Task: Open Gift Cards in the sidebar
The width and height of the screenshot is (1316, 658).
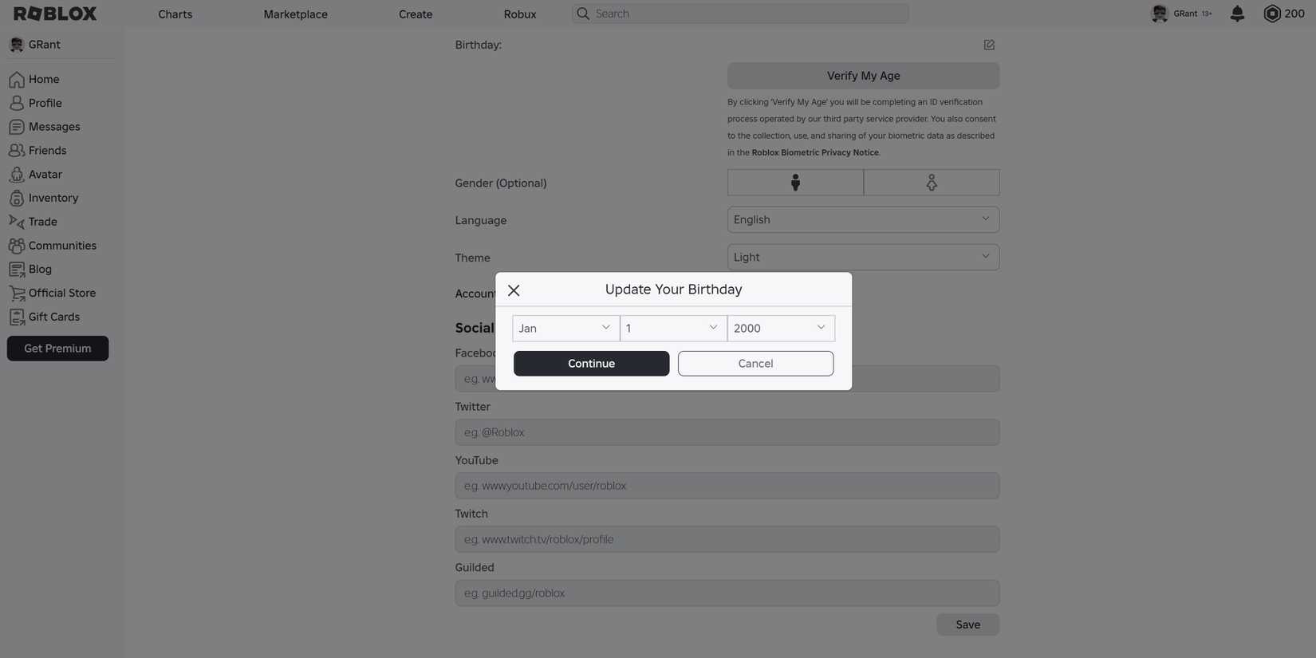Action: click(53, 317)
